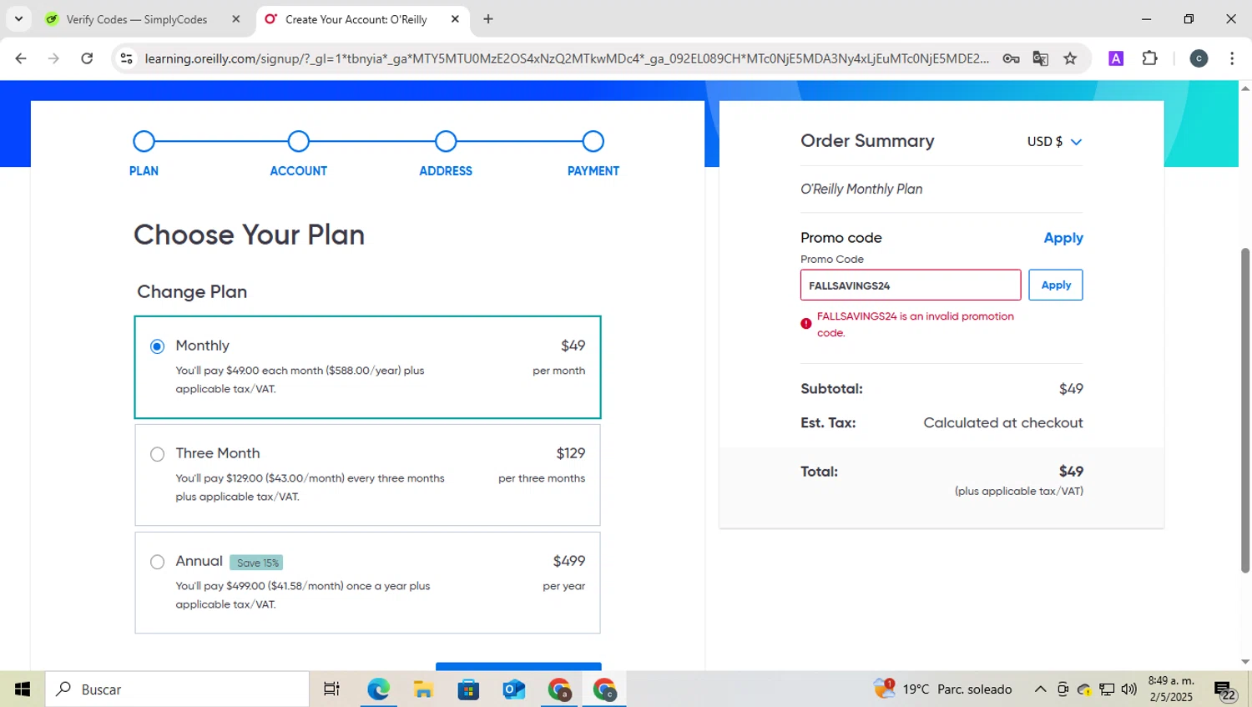Open the network icon in the tray
This screenshot has width=1252, height=707.
pos(1107,689)
